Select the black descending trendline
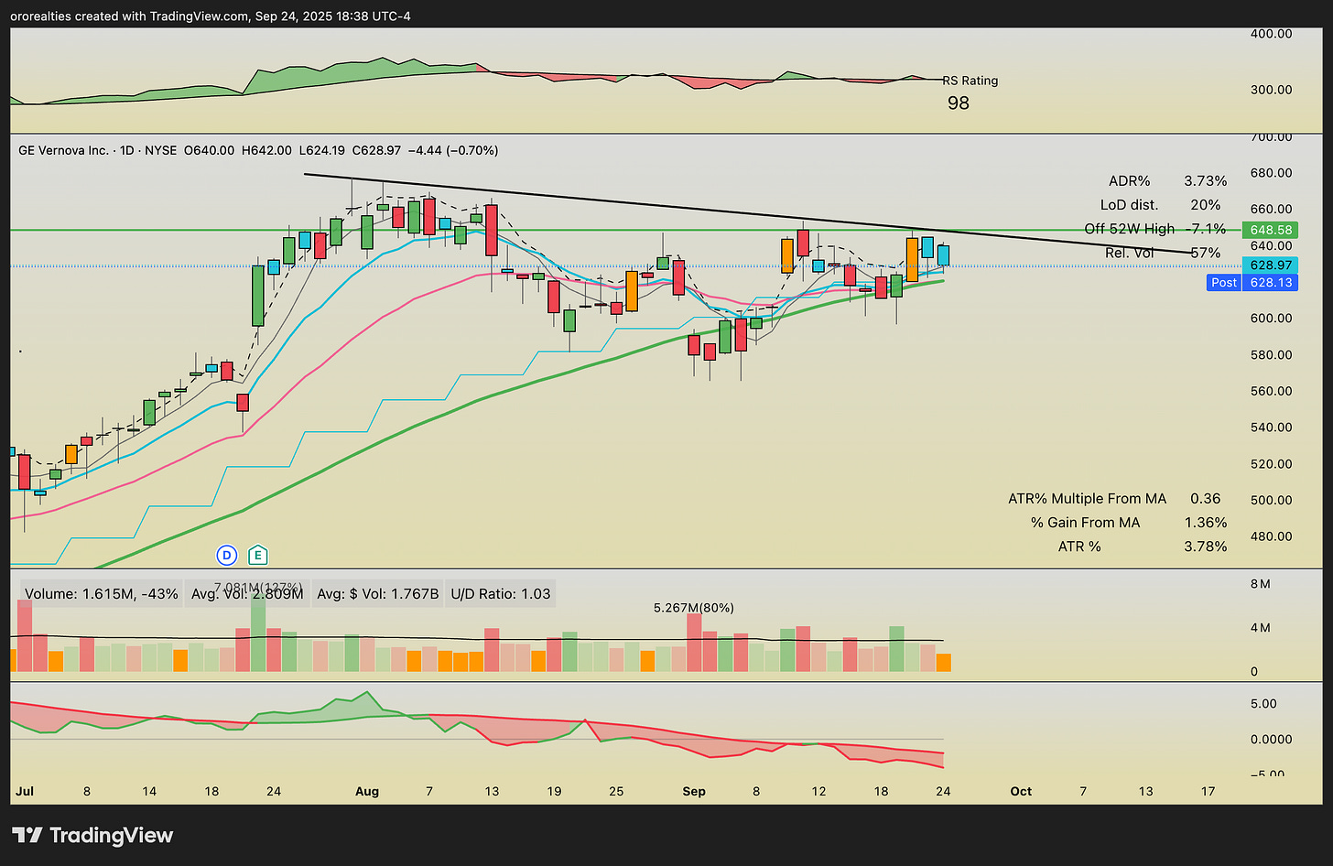 751,213
